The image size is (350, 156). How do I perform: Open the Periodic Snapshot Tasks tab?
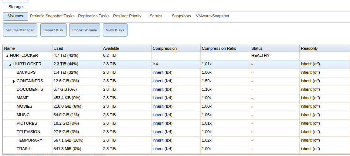click(52, 16)
